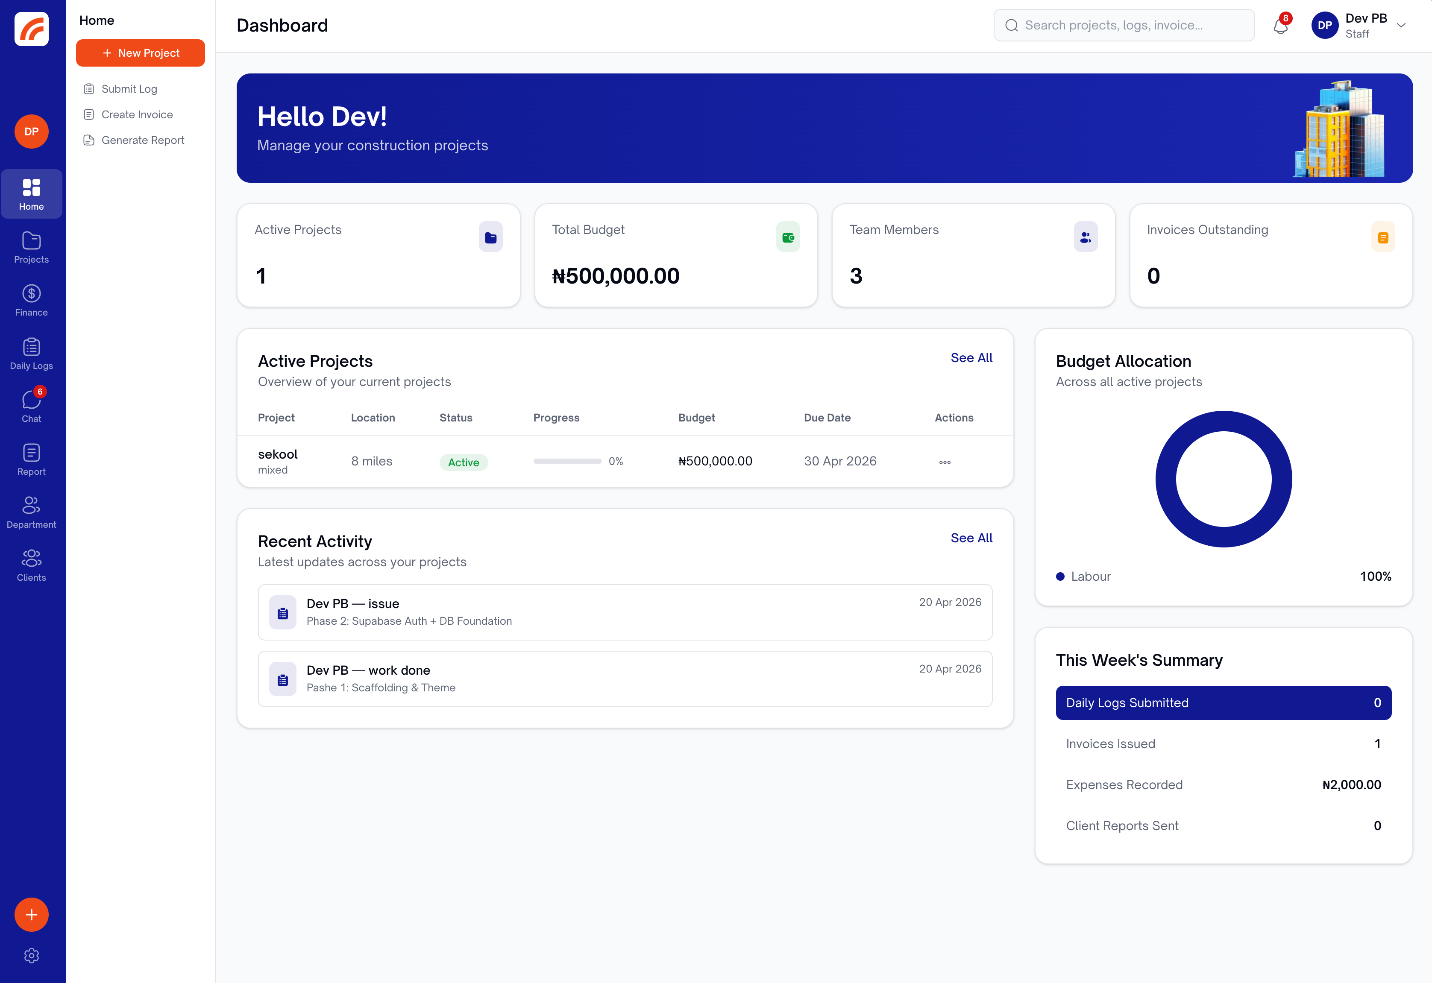Click the Create Invoice document icon
Viewport: 1432px width, 983px height.
coord(89,114)
